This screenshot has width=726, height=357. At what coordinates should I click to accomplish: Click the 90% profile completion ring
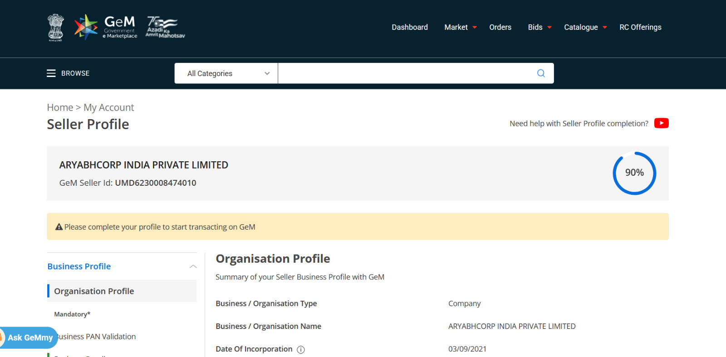(634, 173)
